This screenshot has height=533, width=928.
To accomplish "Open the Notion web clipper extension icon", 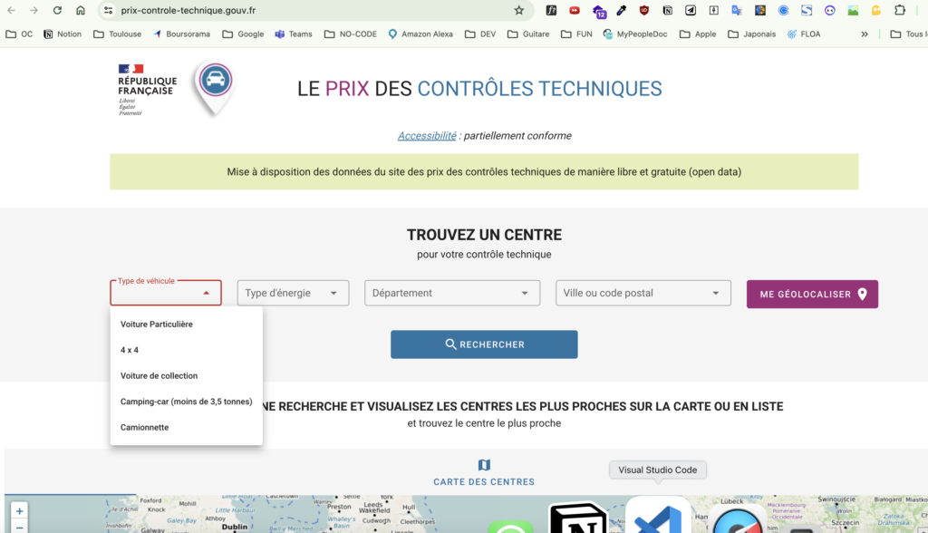I will coord(668,10).
